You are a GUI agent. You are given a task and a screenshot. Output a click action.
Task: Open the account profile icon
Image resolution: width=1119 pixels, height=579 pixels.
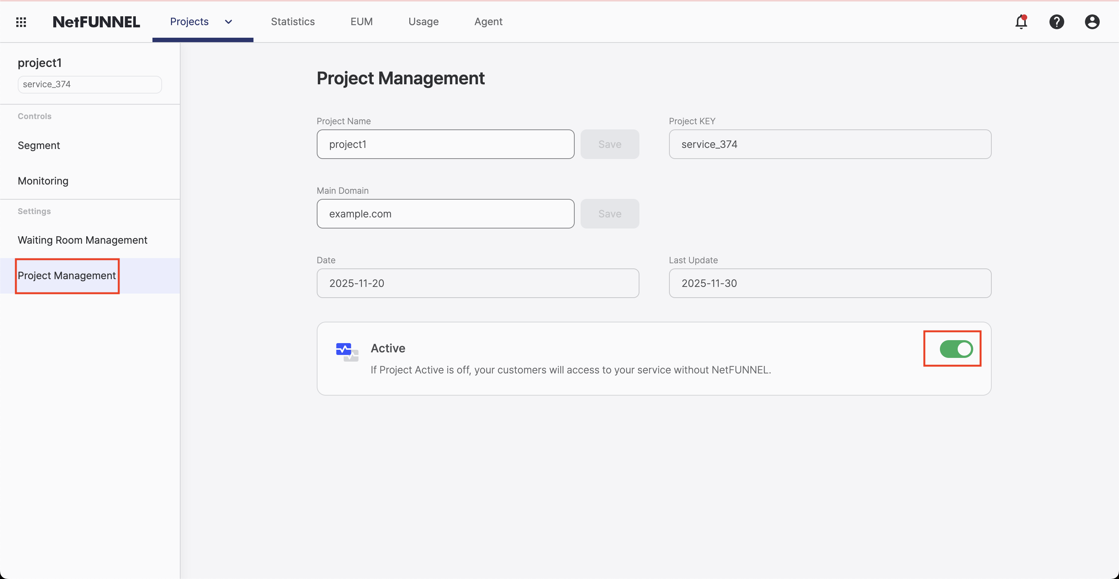click(x=1092, y=22)
